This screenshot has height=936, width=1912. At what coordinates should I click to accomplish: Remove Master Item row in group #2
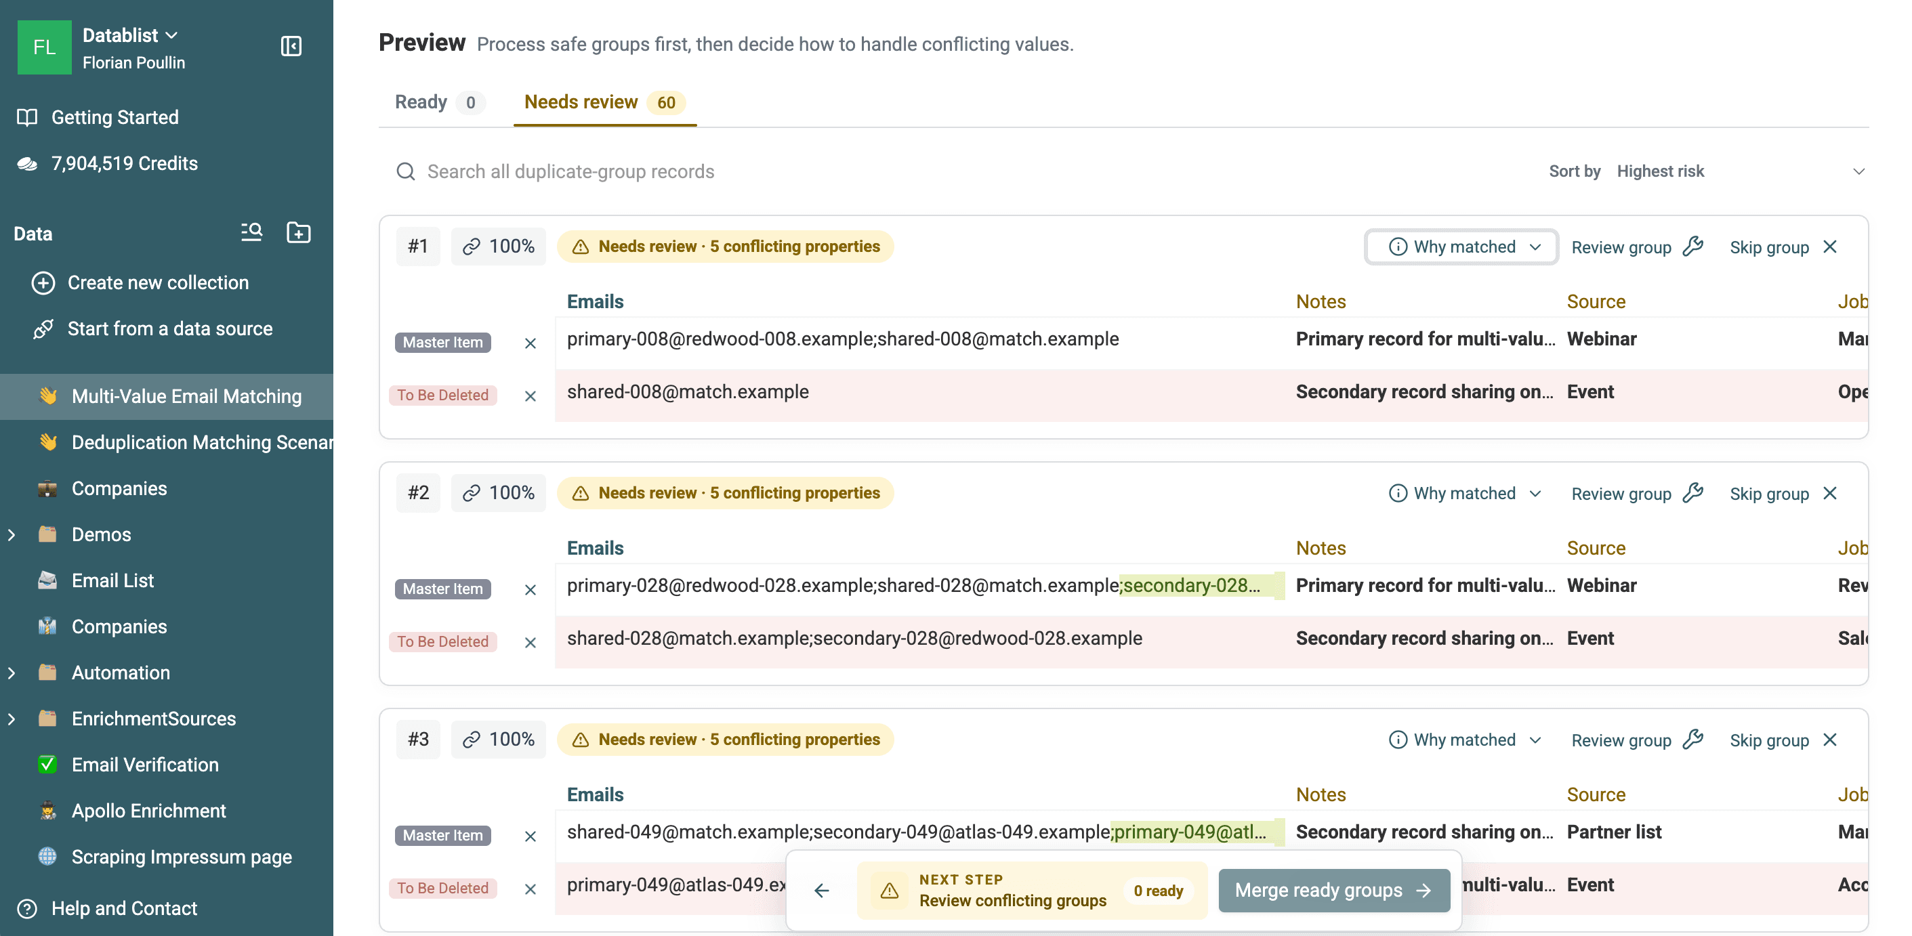click(x=530, y=590)
